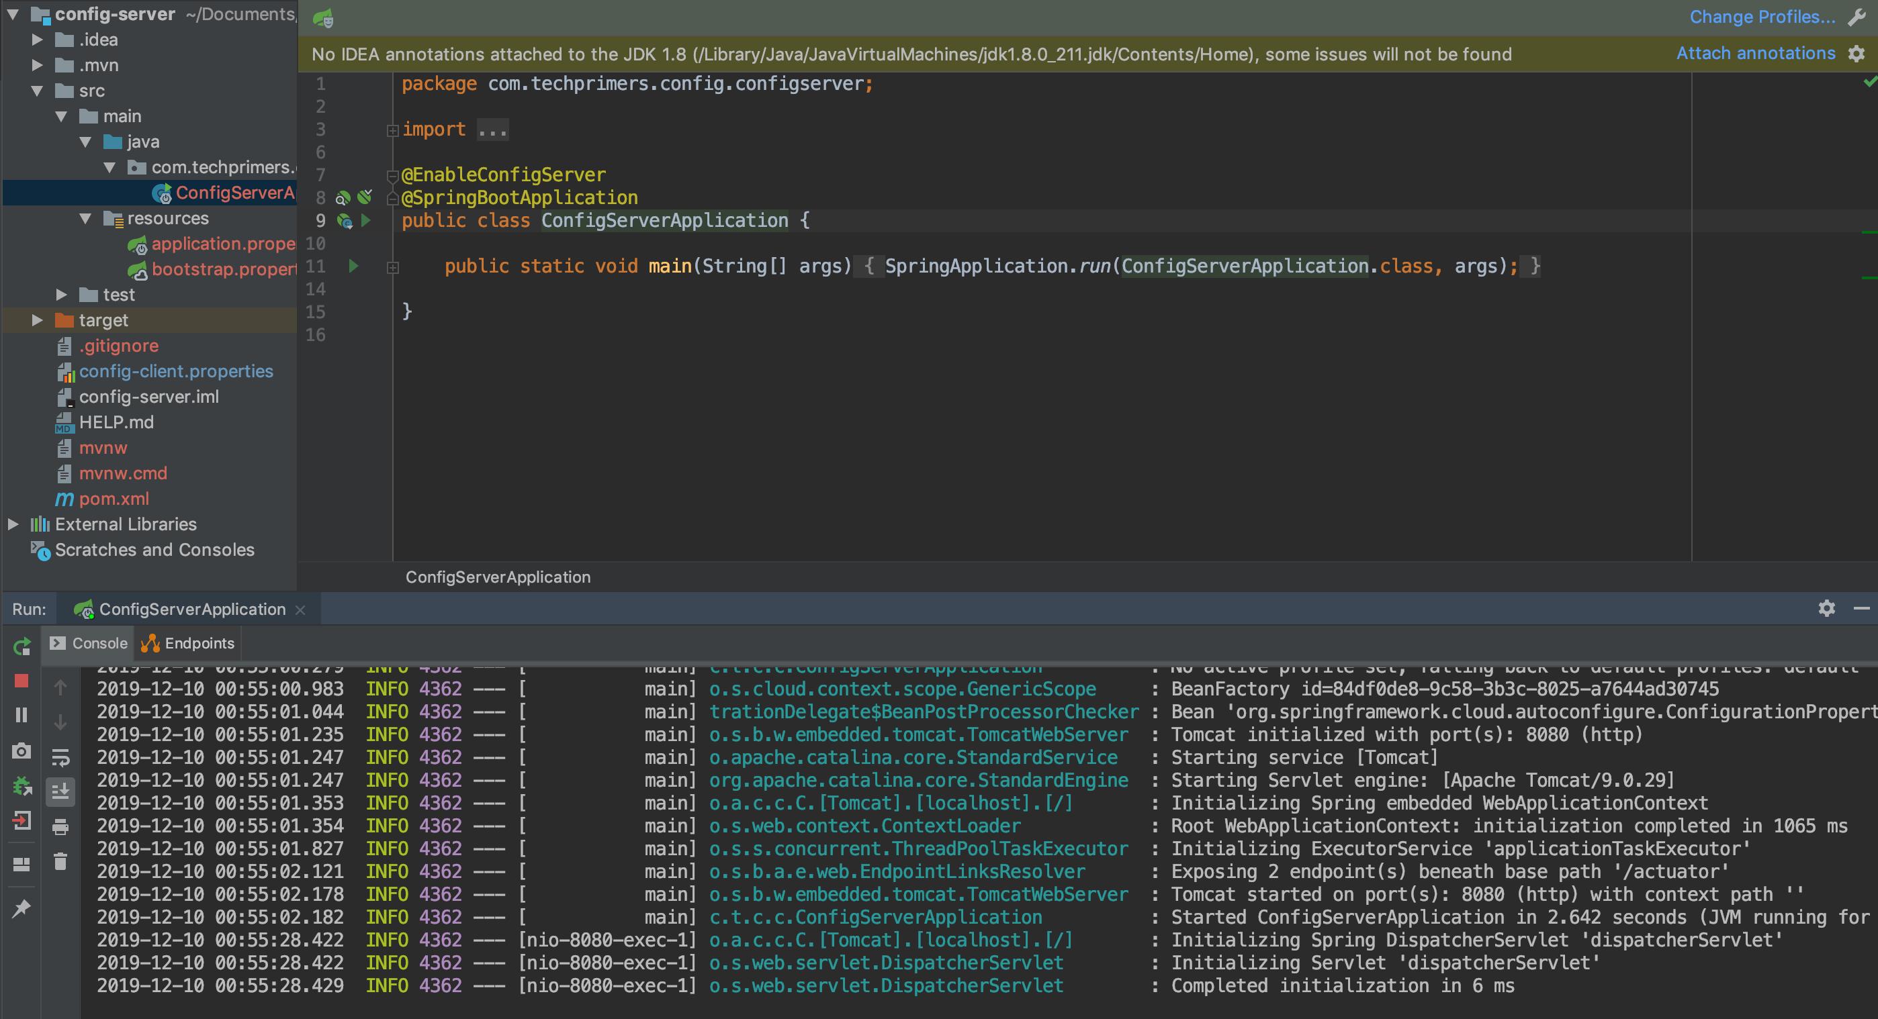
Task: Click the Spring leaf icon above editor
Action: [x=323, y=18]
